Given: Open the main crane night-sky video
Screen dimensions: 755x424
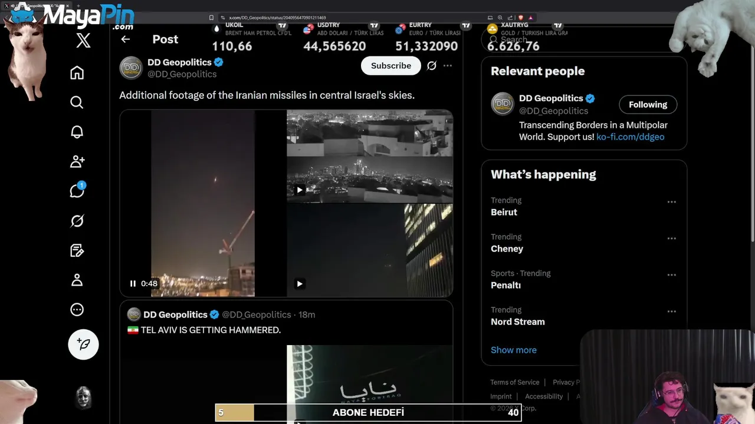Looking at the screenshot, I should click(203, 203).
